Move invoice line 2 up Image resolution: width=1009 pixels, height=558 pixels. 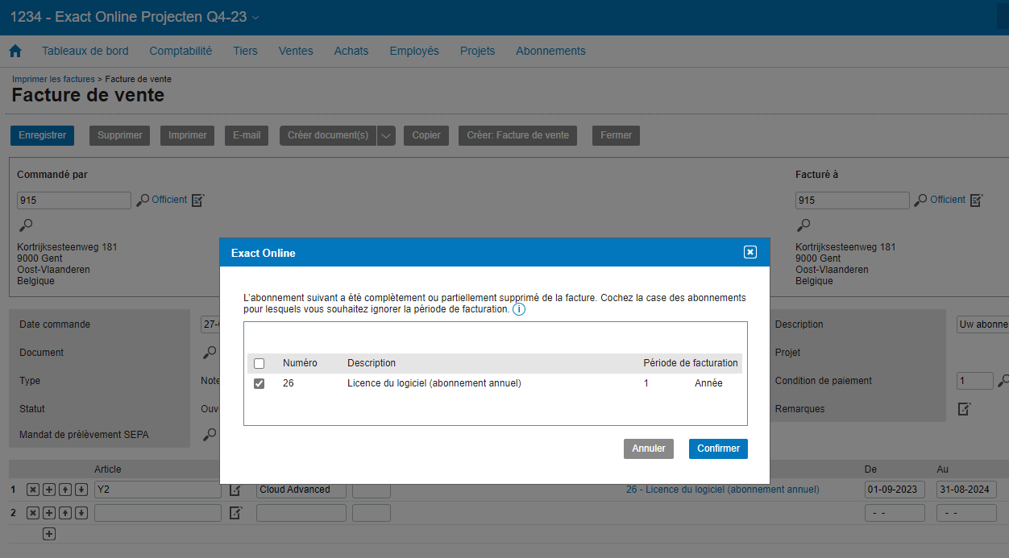coord(64,513)
